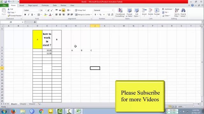204x114 pixels.
Task: Open Conditional Formatting menu
Action: click(120, 12)
